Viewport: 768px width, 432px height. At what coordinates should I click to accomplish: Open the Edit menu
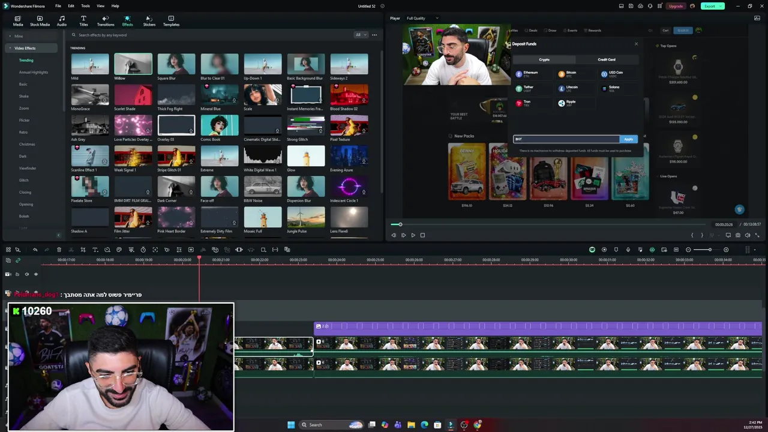[x=71, y=6]
